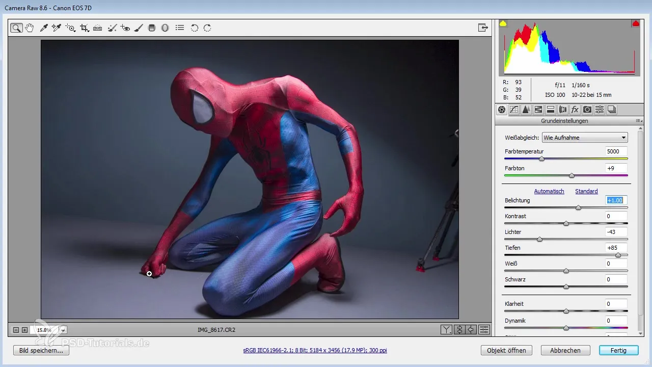Open the Presets tab
Viewport: 652px width, 367px height.
click(600, 109)
